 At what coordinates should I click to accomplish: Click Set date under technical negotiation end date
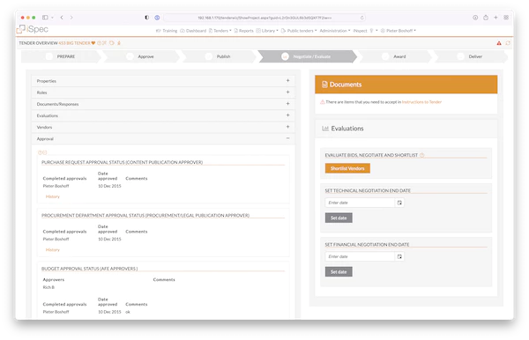339,218
